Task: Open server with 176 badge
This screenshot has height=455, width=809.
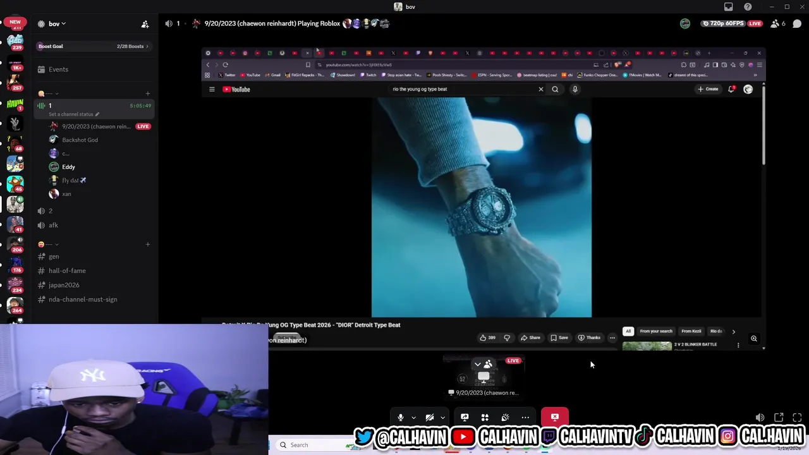Action: pos(15,265)
